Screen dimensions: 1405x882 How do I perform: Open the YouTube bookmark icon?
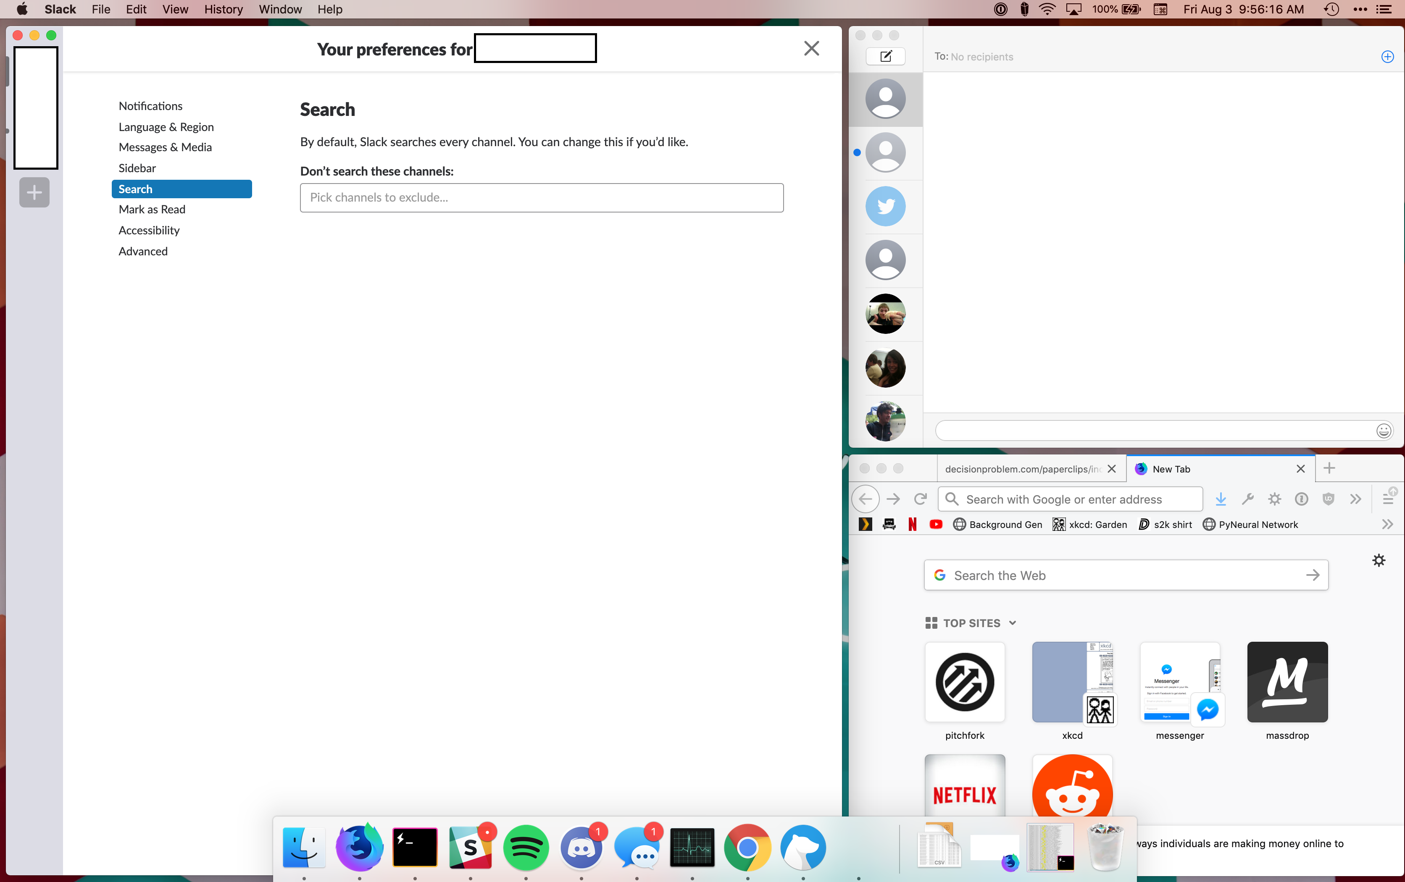click(936, 524)
